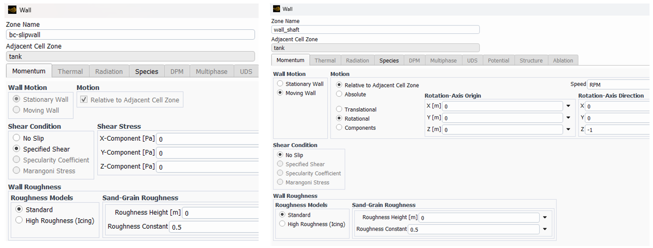Select High Roughness (Icing) in right panel
Viewport: 653px width, 248px height.
tap(282, 224)
